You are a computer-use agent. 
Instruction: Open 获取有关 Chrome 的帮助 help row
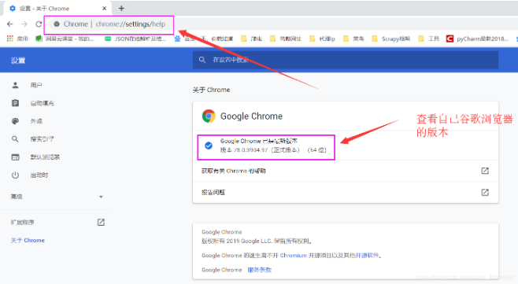pyautogui.click(x=346, y=171)
